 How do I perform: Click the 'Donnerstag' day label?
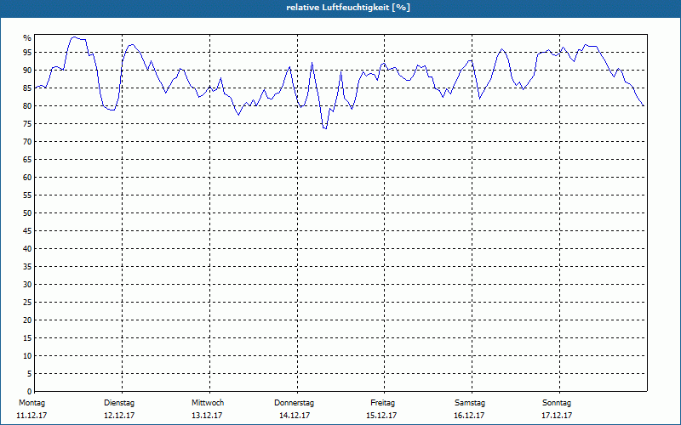tap(294, 403)
